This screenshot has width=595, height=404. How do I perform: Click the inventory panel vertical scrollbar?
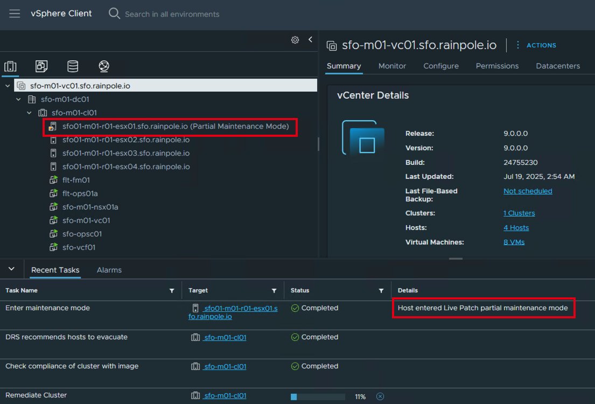tap(318, 144)
